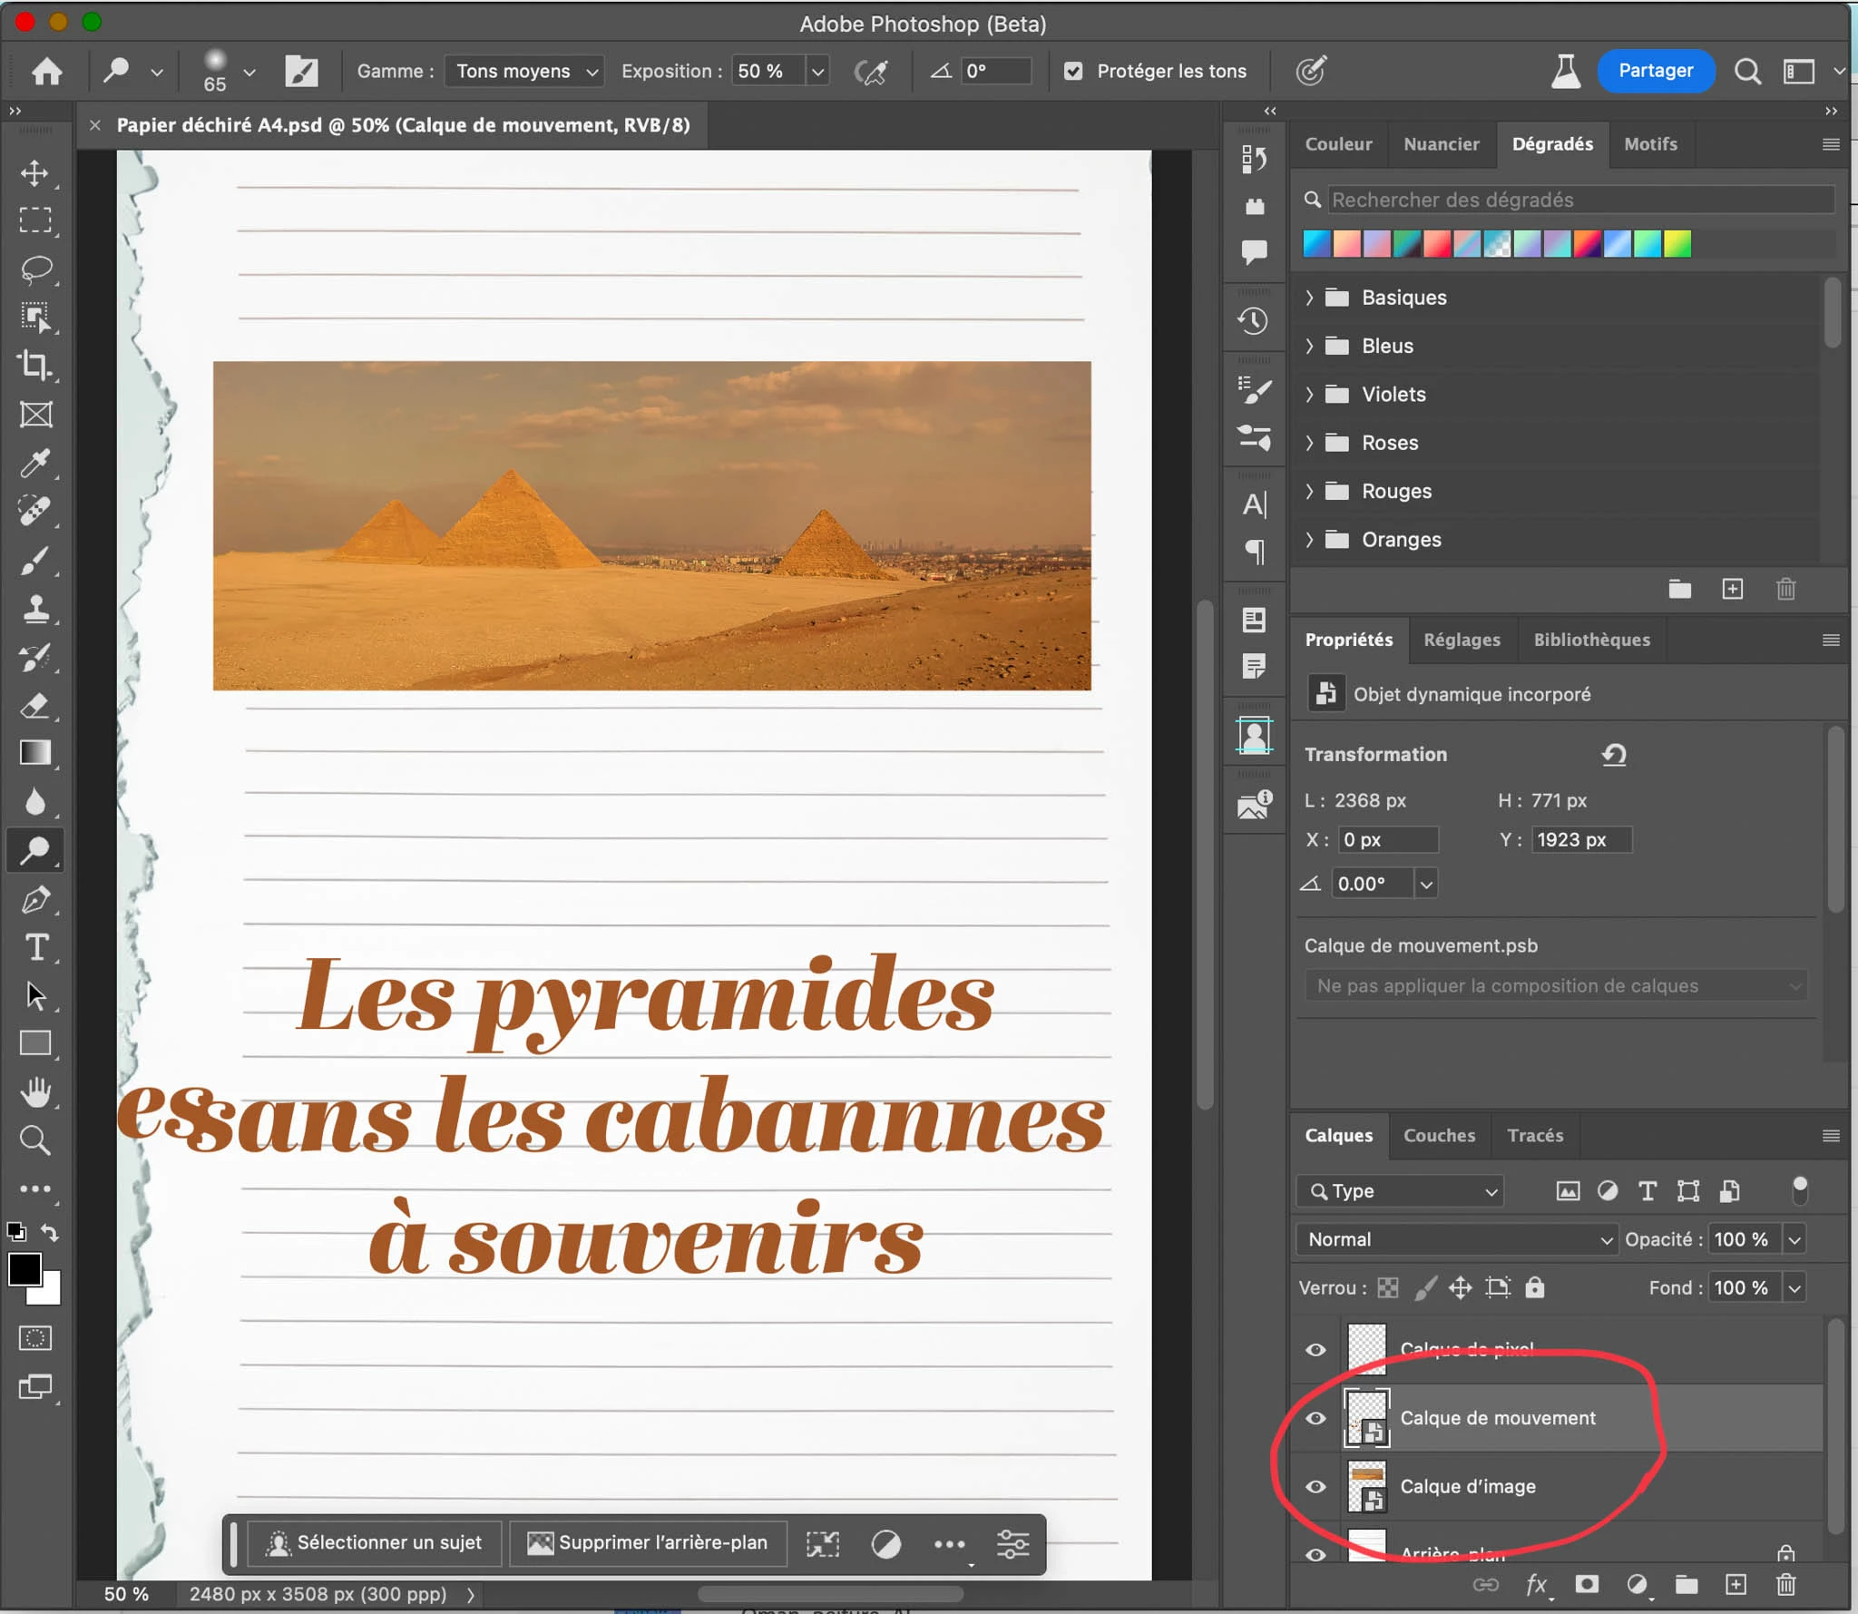1858x1614 pixels.
Task: Switch to the Nuancier tab
Action: [1441, 144]
